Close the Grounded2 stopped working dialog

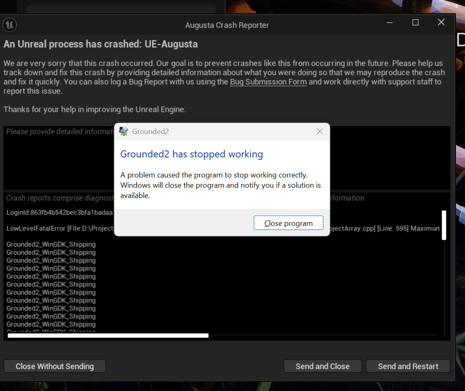point(320,131)
